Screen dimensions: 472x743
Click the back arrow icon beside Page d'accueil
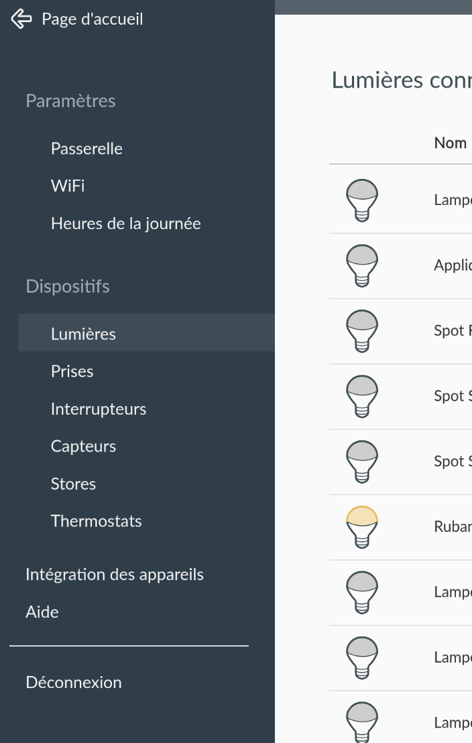(x=21, y=19)
